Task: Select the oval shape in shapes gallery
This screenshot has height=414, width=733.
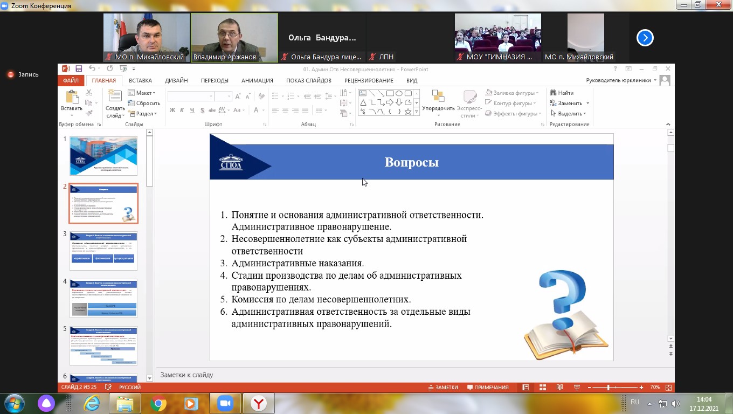Action: pos(399,93)
